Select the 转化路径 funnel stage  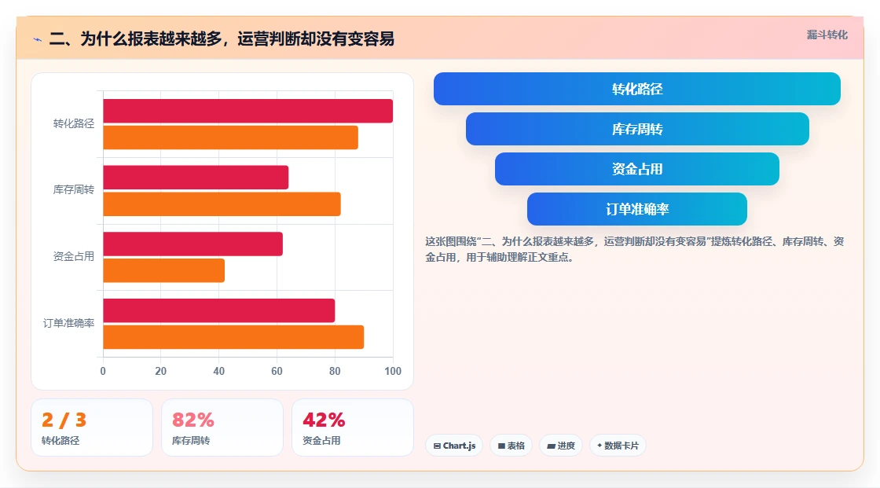click(x=637, y=89)
